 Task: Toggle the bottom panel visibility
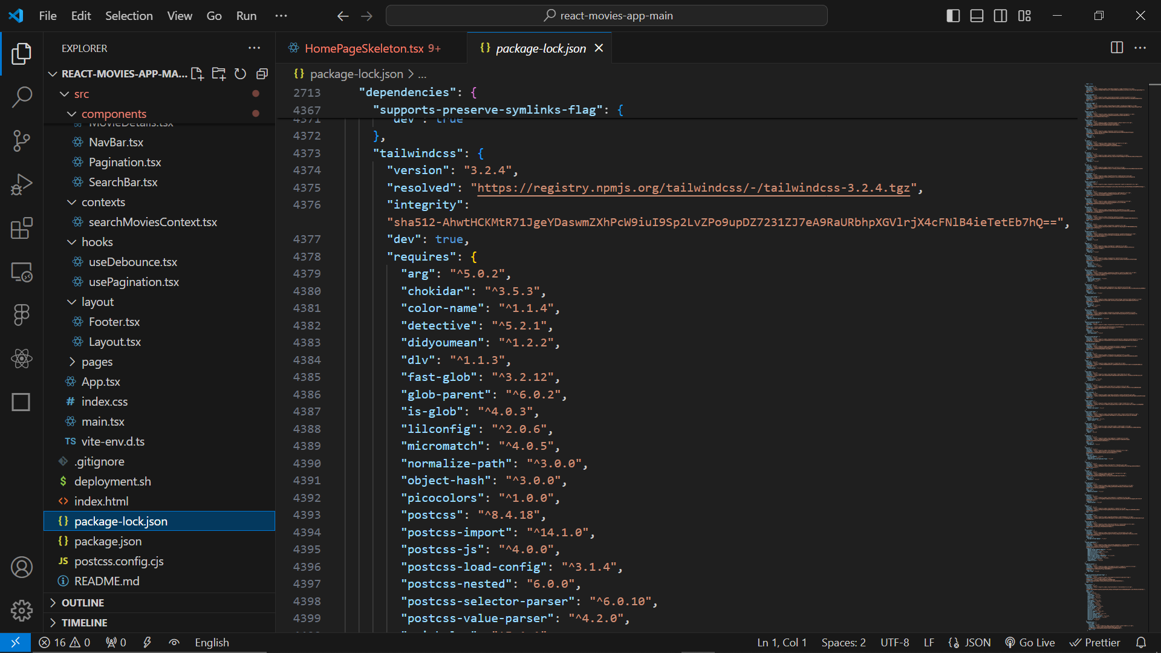tap(977, 16)
